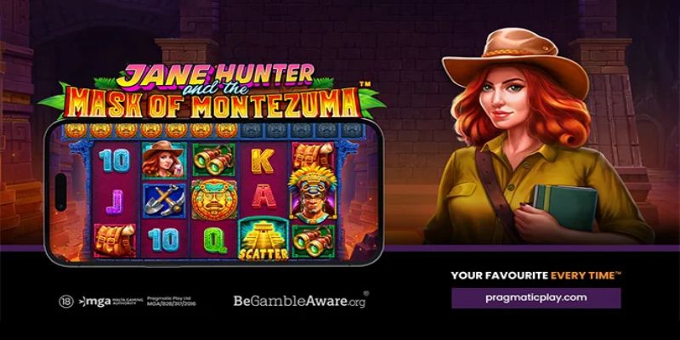
Task: Click the purple J letter symbol
Action: click(115, 201)
